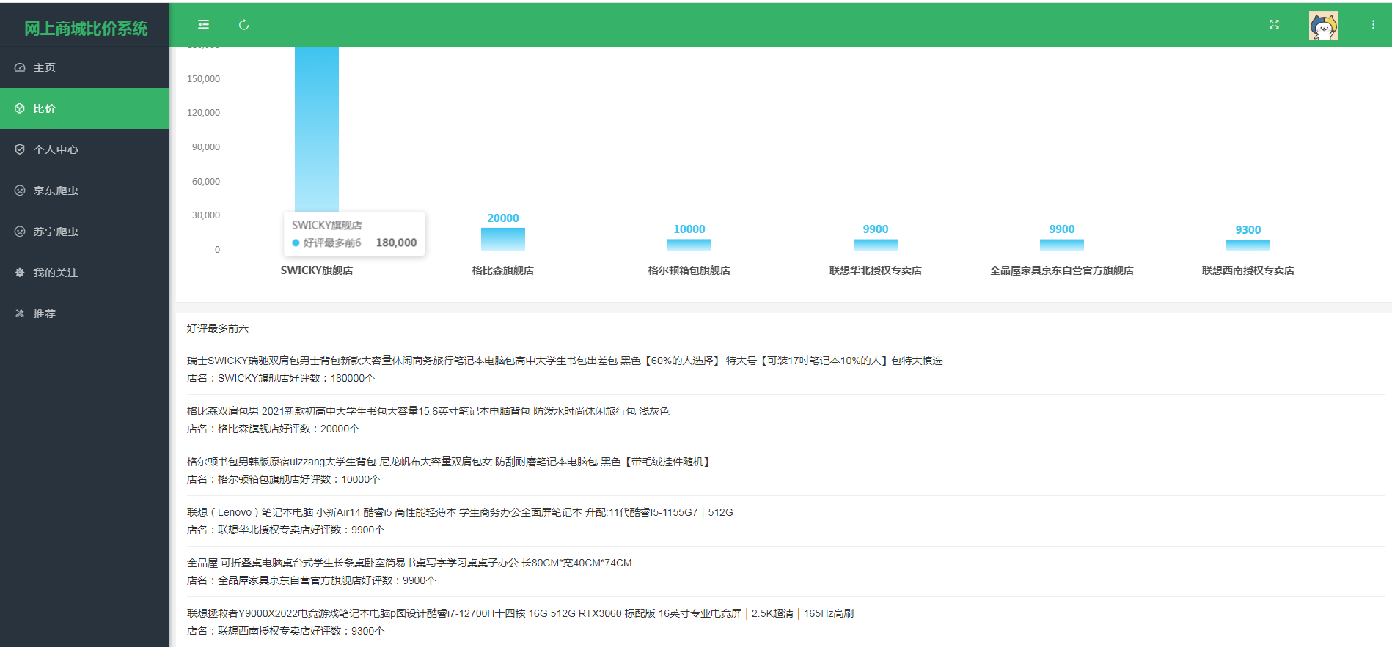
Task: Click the 90,000 y-axis value
Action: coord(206,147)
